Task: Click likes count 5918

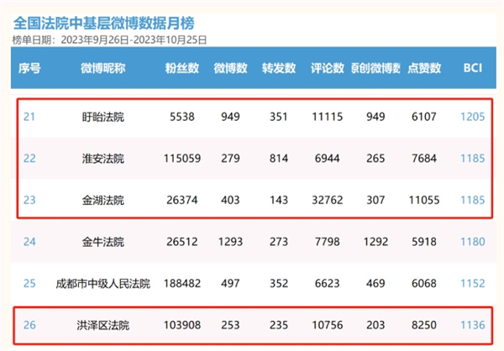Action: coord(424,242)
